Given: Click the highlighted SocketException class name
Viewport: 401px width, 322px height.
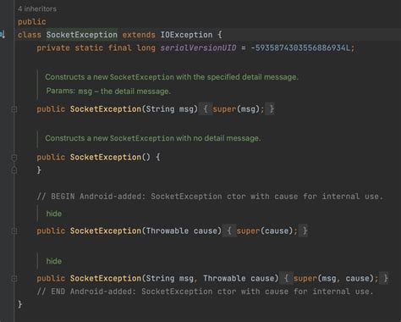Looking at the screenshot, I should (x=82, y=35).
